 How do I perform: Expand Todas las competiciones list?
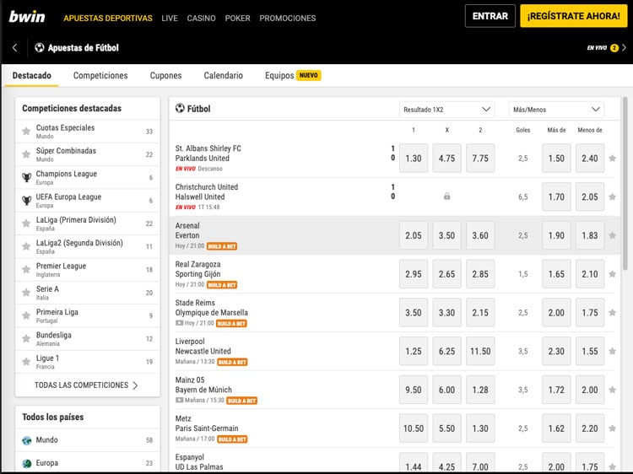pos(87,385)
